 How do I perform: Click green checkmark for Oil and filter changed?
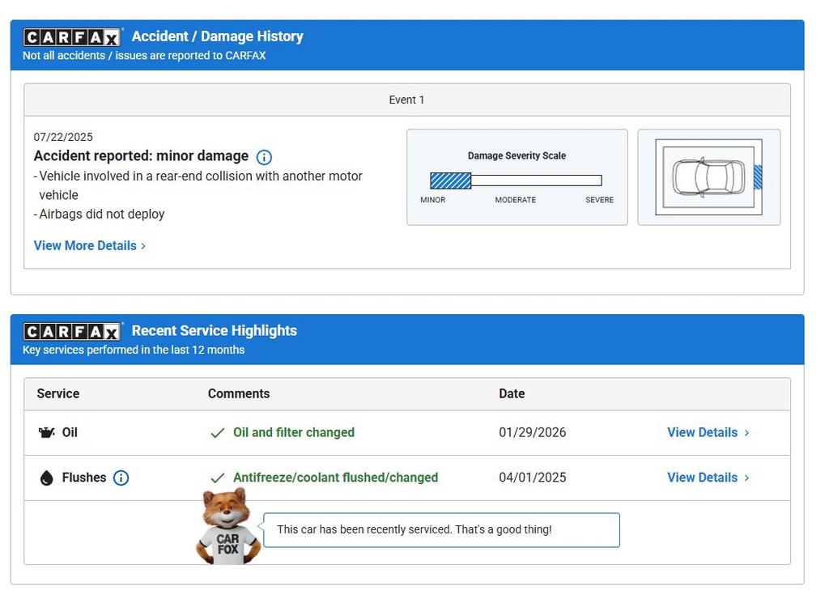pos(217,433)
